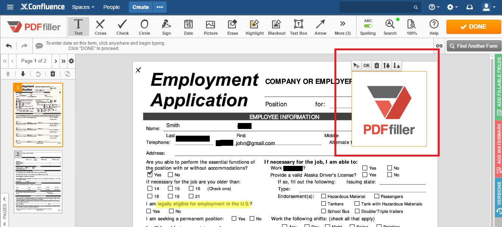
Task: Add a Picture to the form
Action: (211, 26)
